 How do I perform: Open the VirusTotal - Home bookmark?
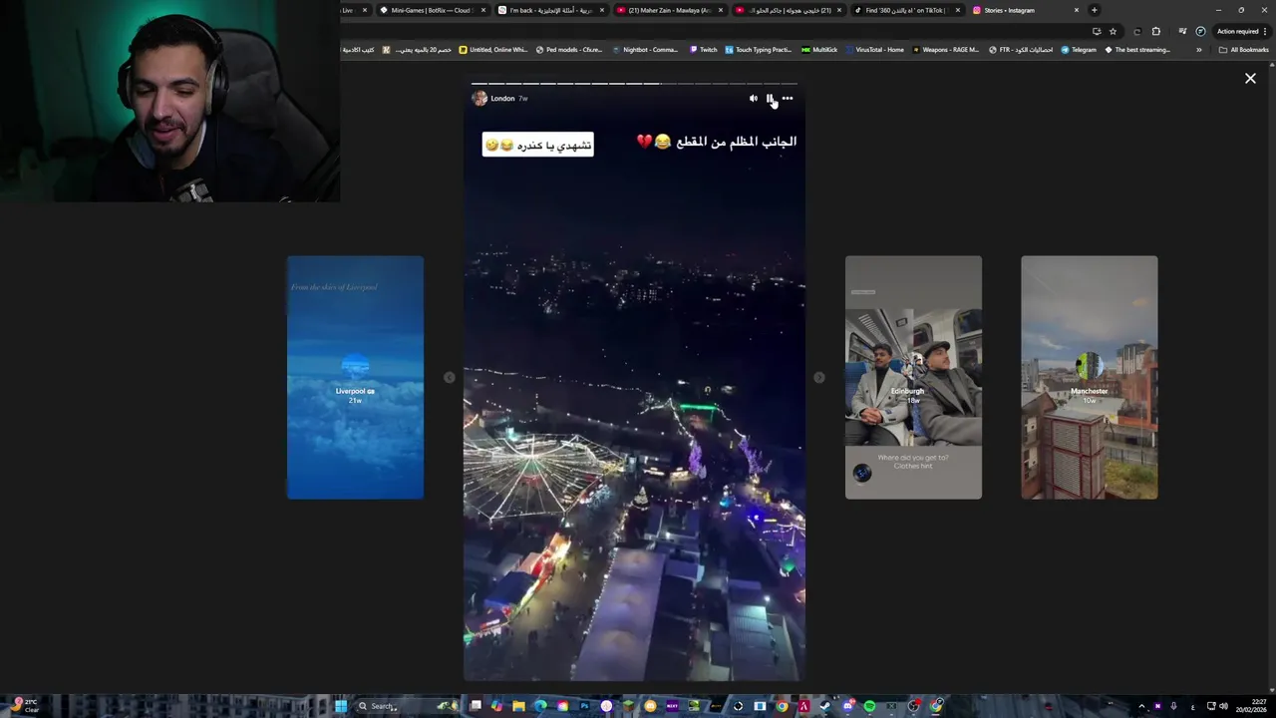(874, 50)
